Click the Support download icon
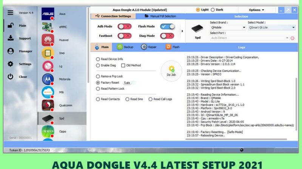 pyautogui.click(x=11, y=38)
